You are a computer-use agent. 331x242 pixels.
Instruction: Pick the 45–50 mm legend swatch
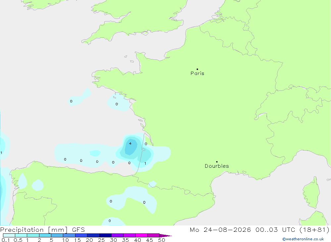(x=154, y=235)
